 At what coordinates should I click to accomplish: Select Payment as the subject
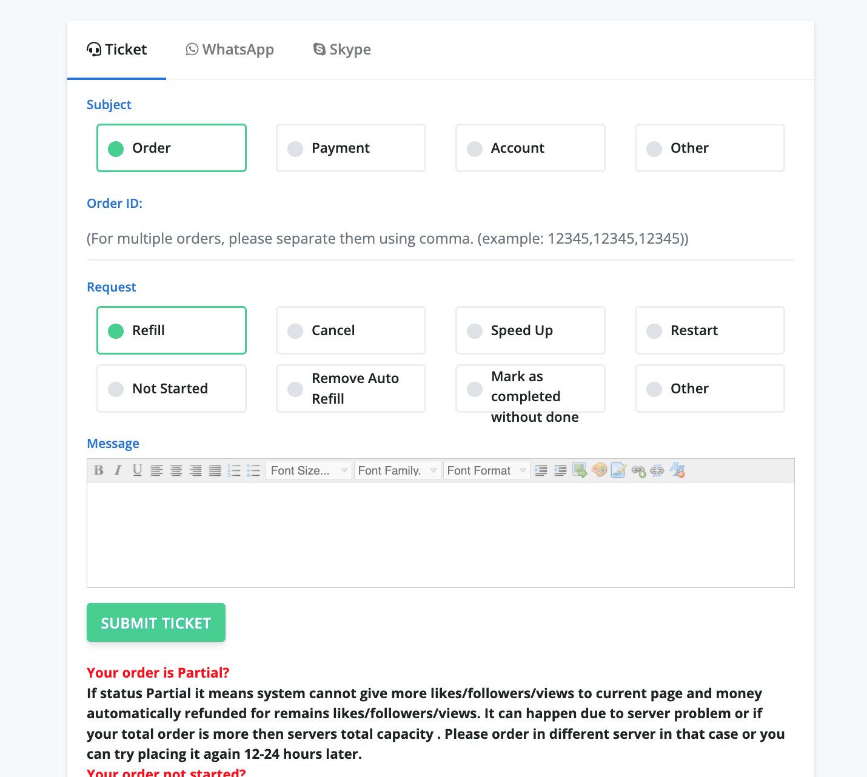(x=351, y=148)
